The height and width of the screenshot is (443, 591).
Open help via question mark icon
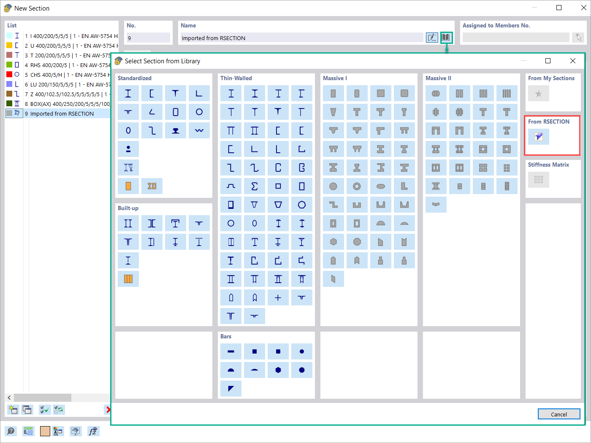pyautogui.click(x=11, y=431)
